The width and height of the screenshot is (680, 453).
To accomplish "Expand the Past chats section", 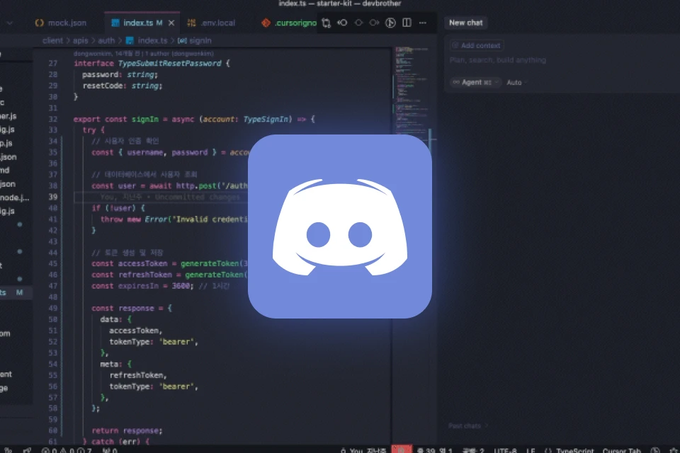I will click(468, 425).
